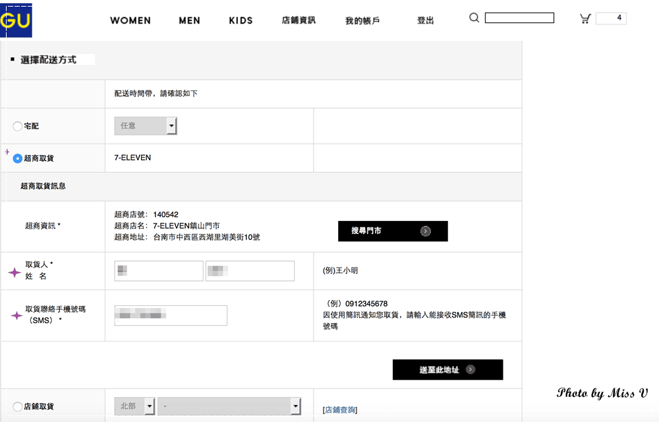Select the 超商取貨 radio button
Viewport: 659px width, 422px height.
(17, 158)
